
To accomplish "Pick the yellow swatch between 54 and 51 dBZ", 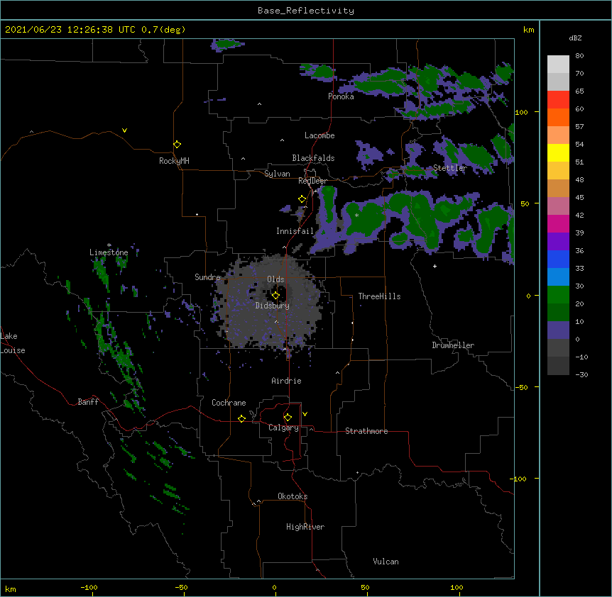I will 558,153.
